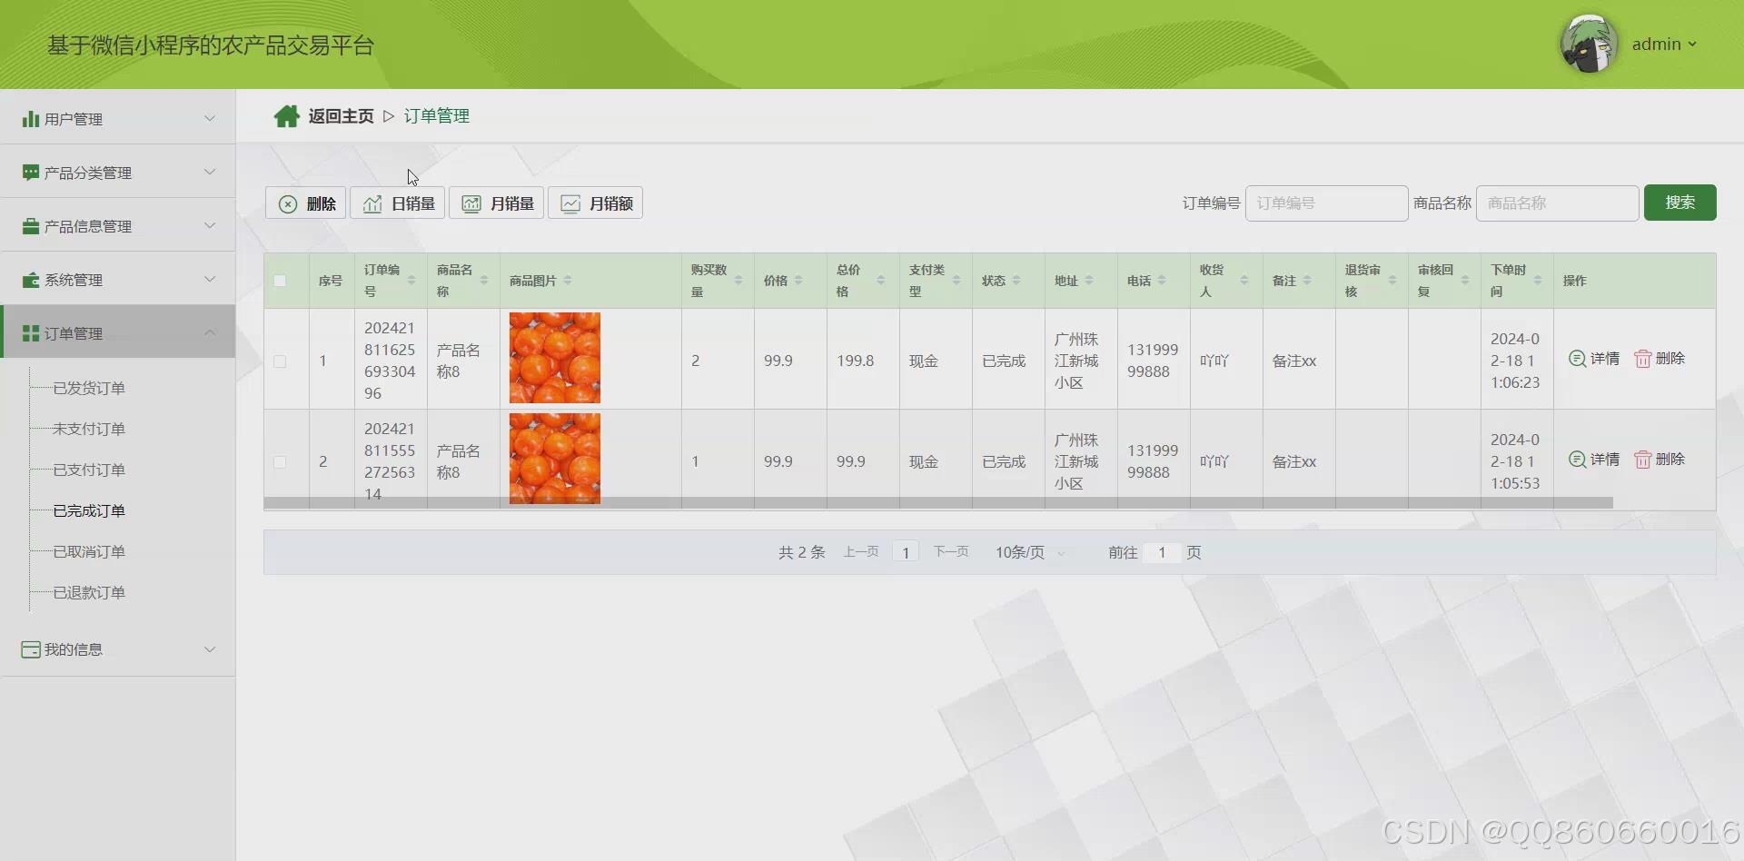Sort by 电话 column arrows

coord(1162,281)
